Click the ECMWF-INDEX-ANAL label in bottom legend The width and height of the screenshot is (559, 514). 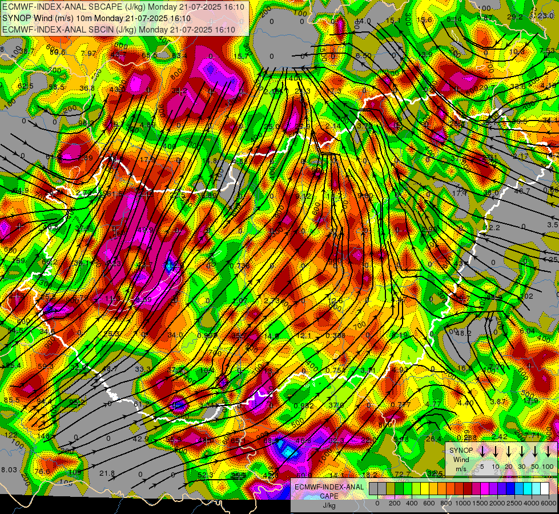(329, 487)
